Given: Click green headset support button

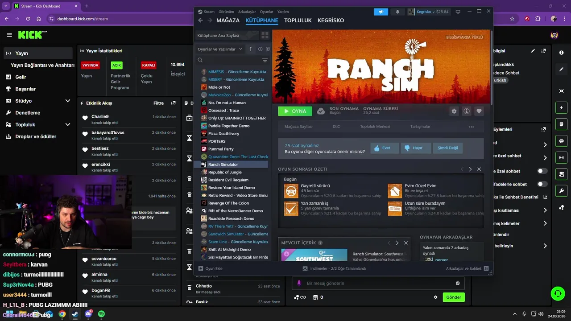Looking at the screenshot, I should pyautogui.click(x=558, y=293).
